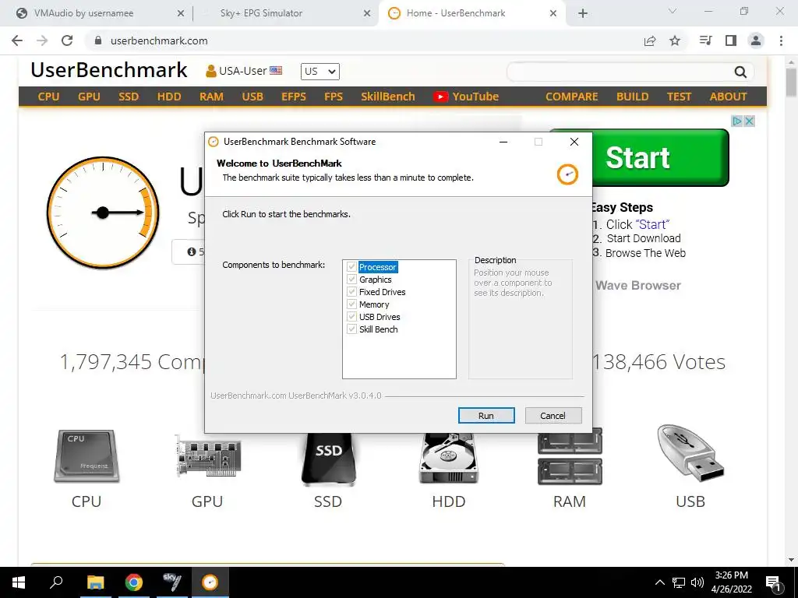Open Windows Start menu
798x598 pixels.
coord(19,582)
